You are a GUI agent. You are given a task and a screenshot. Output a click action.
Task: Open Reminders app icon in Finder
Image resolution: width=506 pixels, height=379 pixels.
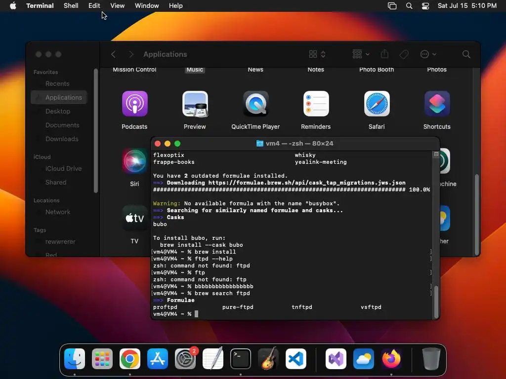(x=316, y=104)
